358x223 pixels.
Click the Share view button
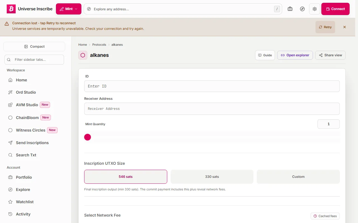330,55
